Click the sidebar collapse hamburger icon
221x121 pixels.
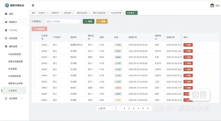(33, 5)
